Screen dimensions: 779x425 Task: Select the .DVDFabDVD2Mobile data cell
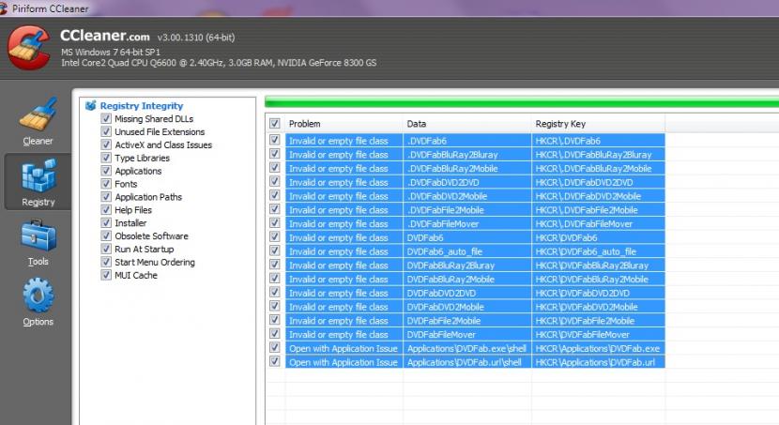[x=467, y=196]
